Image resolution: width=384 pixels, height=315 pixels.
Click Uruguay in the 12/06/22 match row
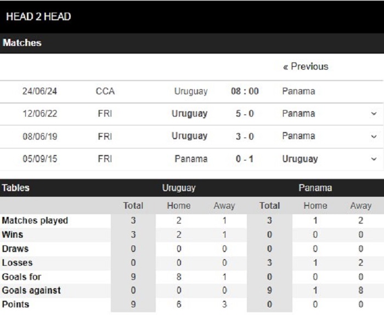coord(190,114)
